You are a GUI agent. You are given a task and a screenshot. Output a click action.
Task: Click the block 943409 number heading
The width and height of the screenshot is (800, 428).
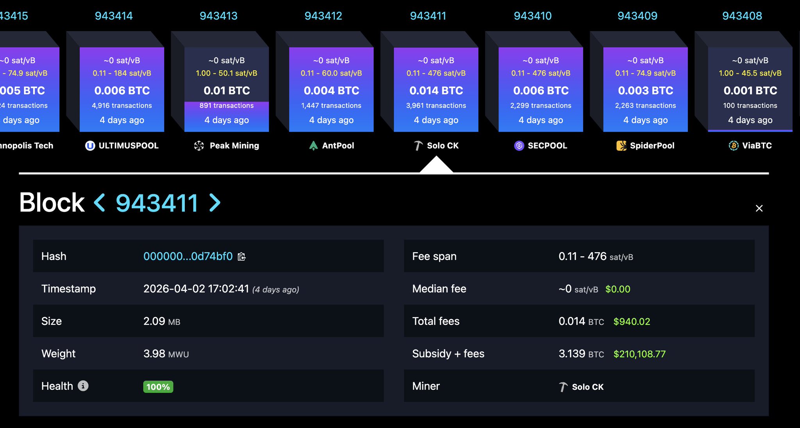point(637,16)
